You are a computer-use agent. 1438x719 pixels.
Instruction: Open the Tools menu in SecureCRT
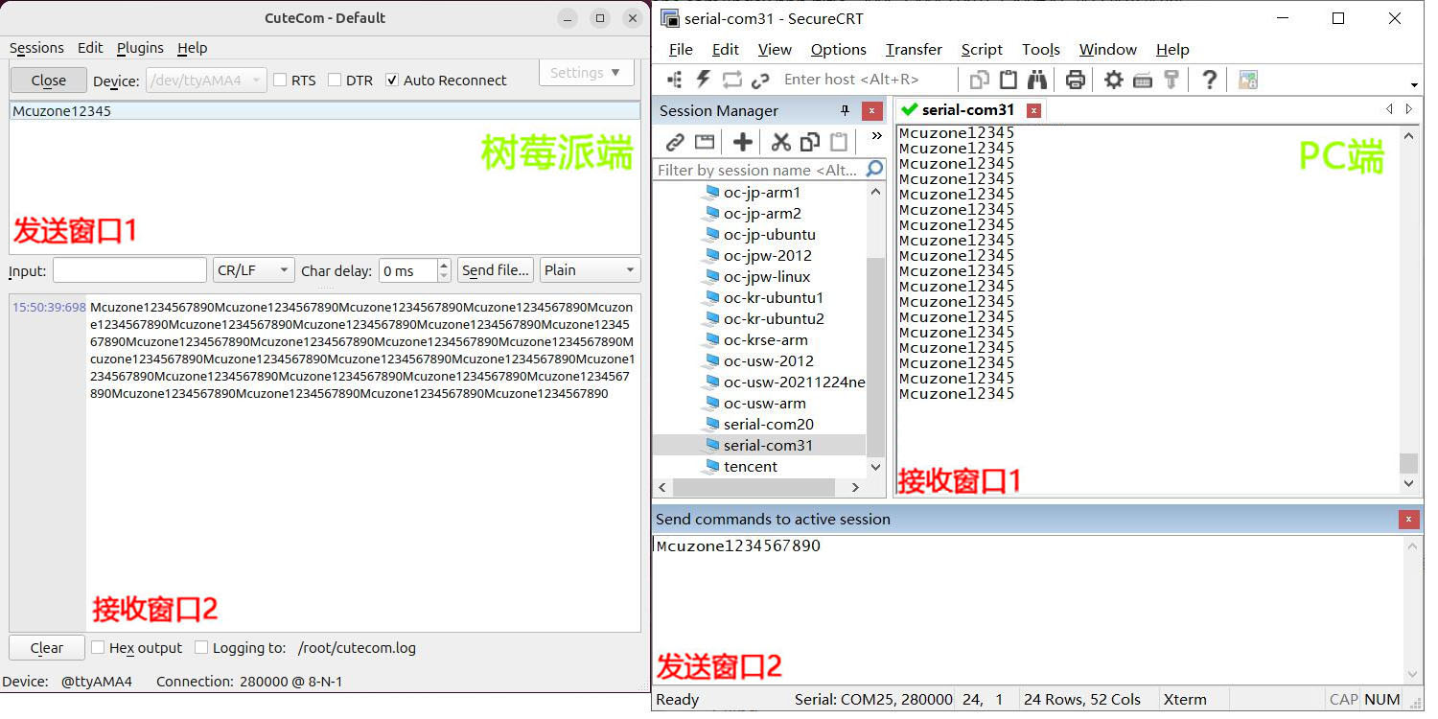pyautogui.click(x=1040, y=50)
